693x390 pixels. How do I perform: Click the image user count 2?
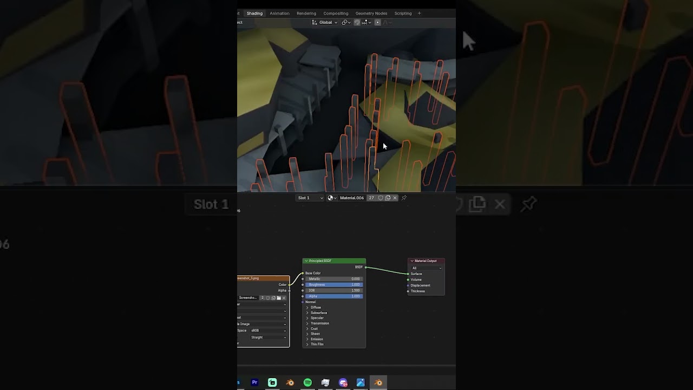[x=263, y=298]
